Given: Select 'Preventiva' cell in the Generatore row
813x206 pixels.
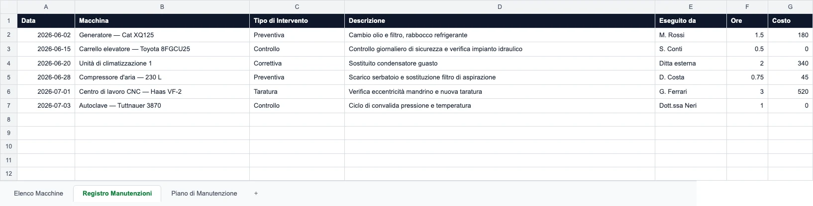Looking at the screenshot, I should pos(297,35).
